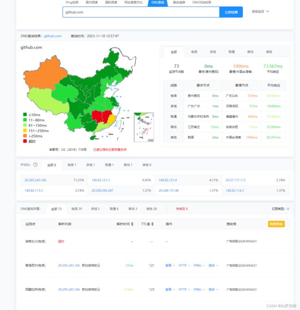
Task: Open 查看 dropdown in 西藏拉萨 row
Action: (x=170, y=289)
